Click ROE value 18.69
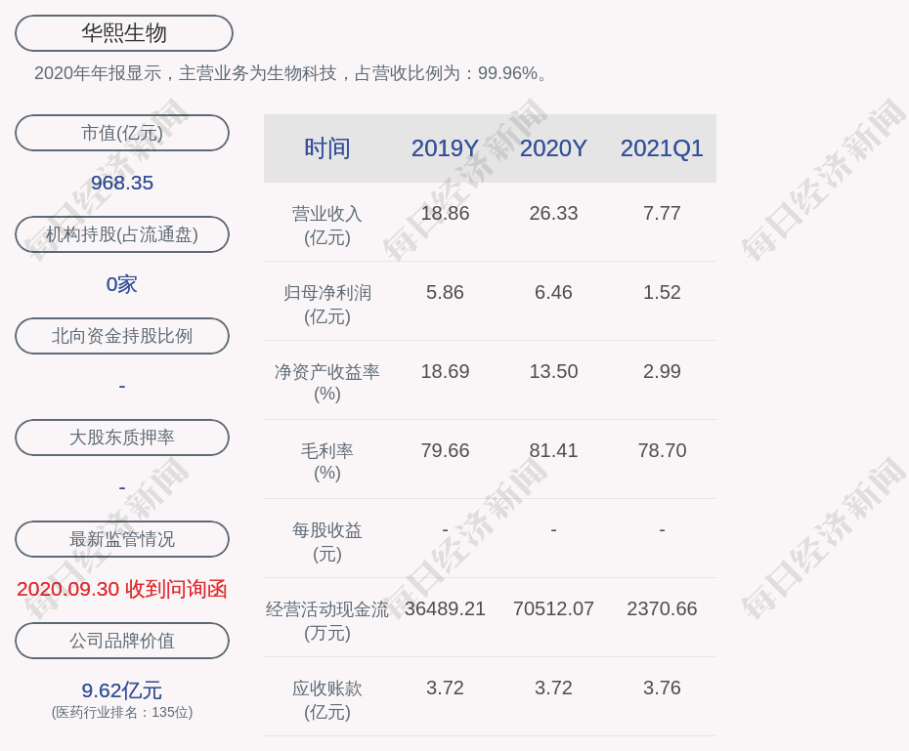Screen dimensions: 909x751 [446, 371]
